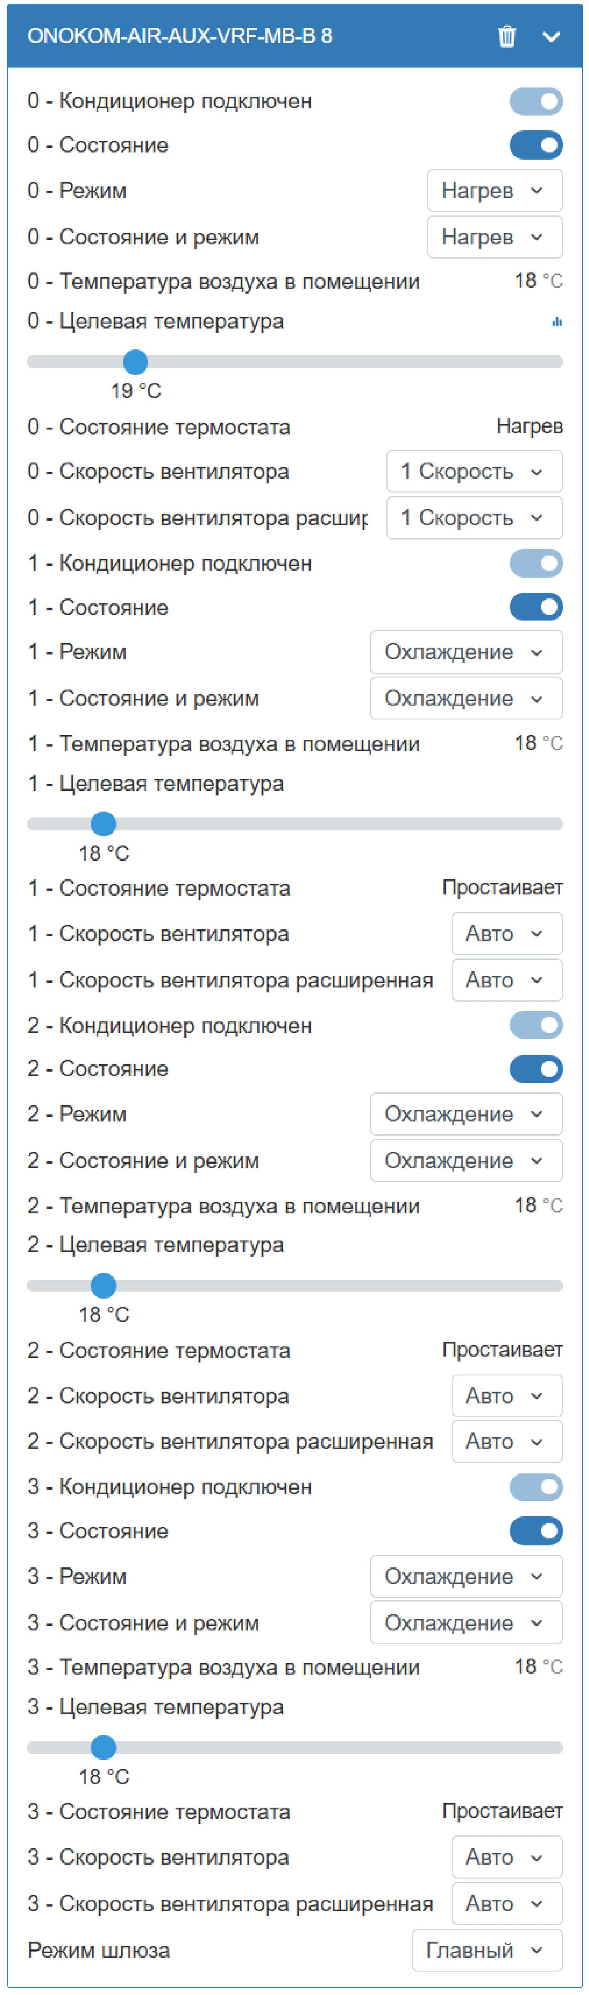Screen dimensions: 589x1995
Task: Toggle 3 - Кондиционер подключен
Action: (x=536, y=1487)
